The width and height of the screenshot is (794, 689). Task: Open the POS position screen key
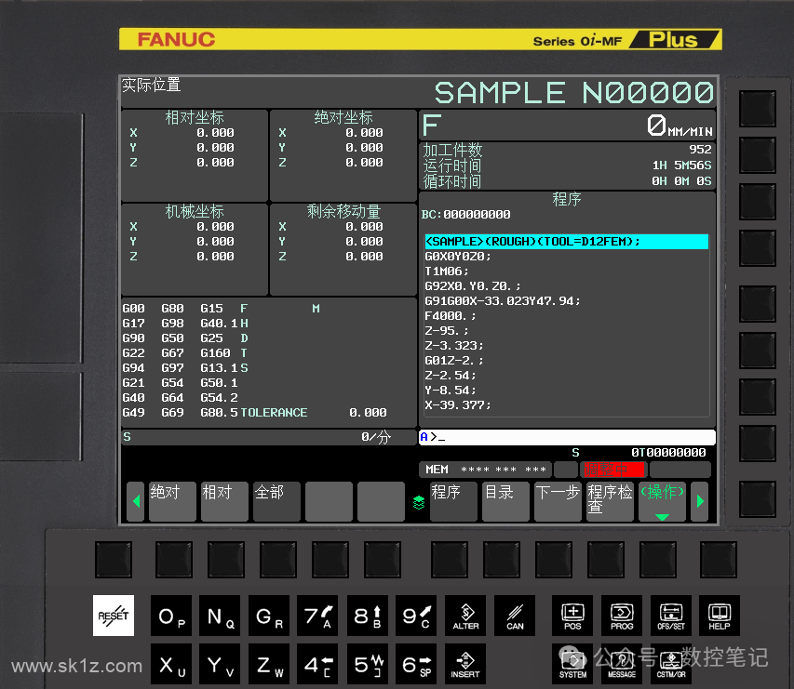[572, 616]
